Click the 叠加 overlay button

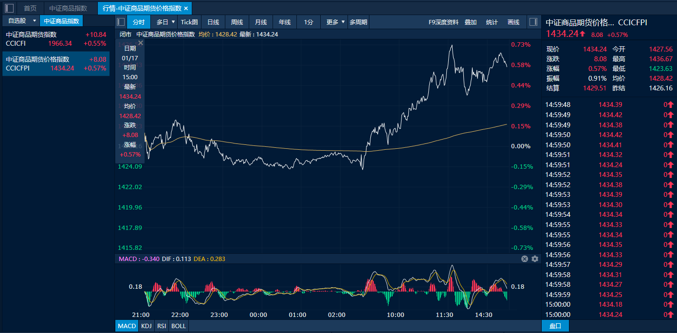pyautogui.click(x=471, y=22)
